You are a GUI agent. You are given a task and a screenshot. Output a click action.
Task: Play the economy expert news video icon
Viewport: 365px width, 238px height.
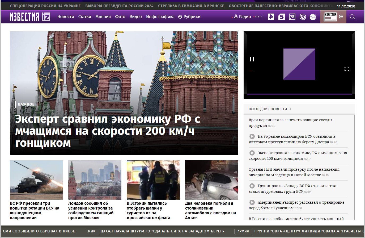pyautogui.click(x=252, y=153)
